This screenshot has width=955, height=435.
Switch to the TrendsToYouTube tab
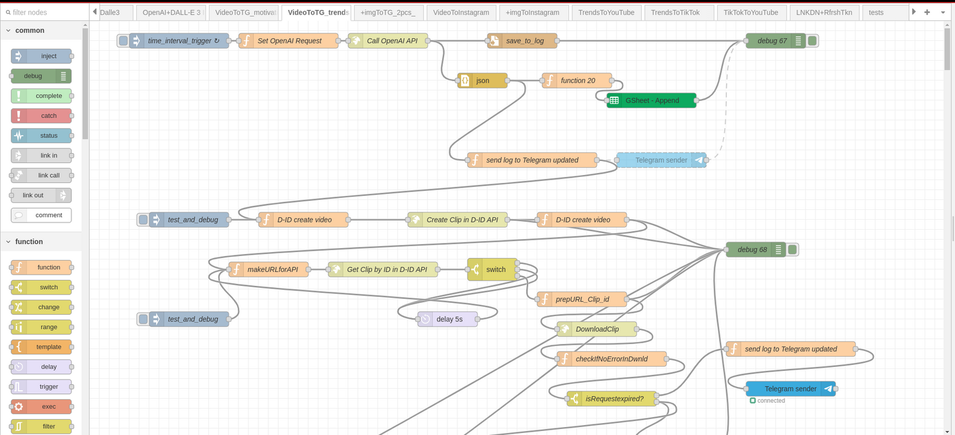click(606, 13)
